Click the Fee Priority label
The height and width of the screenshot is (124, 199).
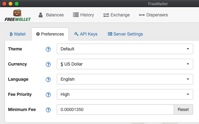point(20,94)
